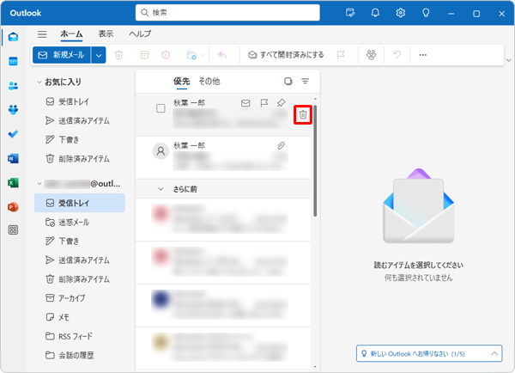The height and width of the screenshot is (373, 515).
Task: Open the Mail icon in left sidebar
Action: [13, 37]
